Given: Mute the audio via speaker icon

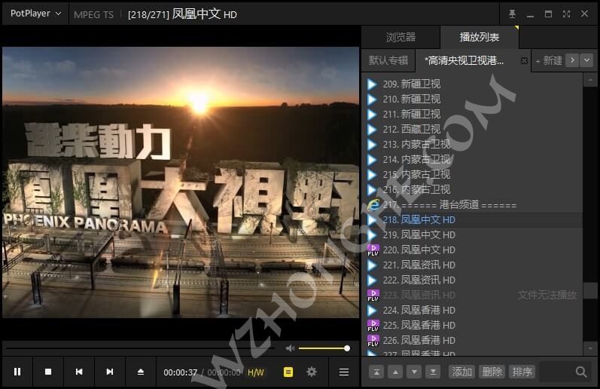Looking at the screenshot, I should click(290, 348).
